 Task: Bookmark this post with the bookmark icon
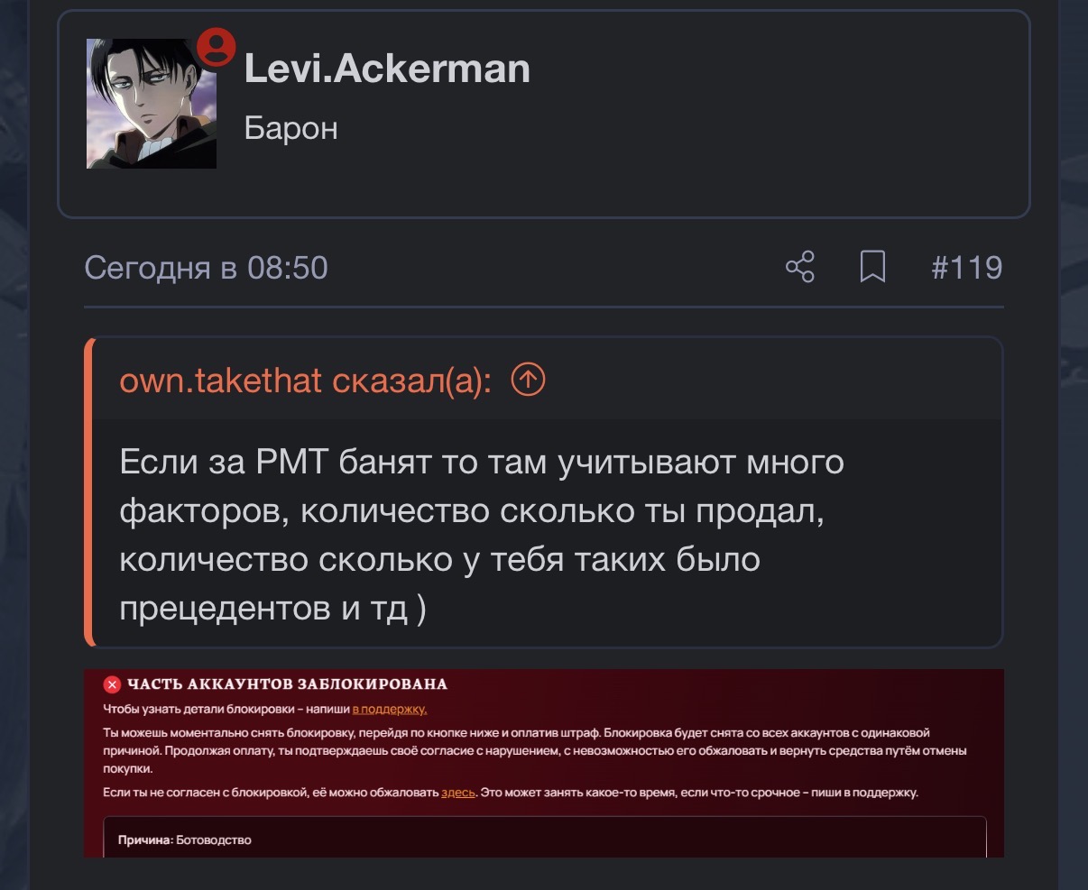coord(872,268)
